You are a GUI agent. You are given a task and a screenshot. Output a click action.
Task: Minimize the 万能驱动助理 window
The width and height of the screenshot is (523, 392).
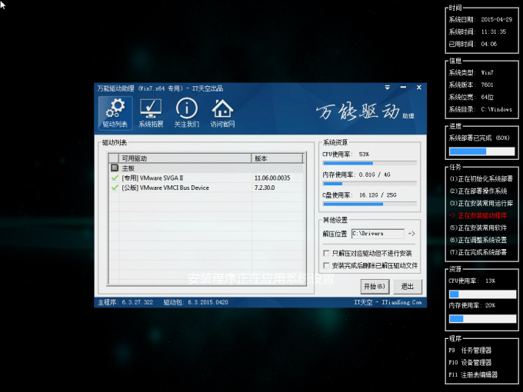click(x=403, y=88)
